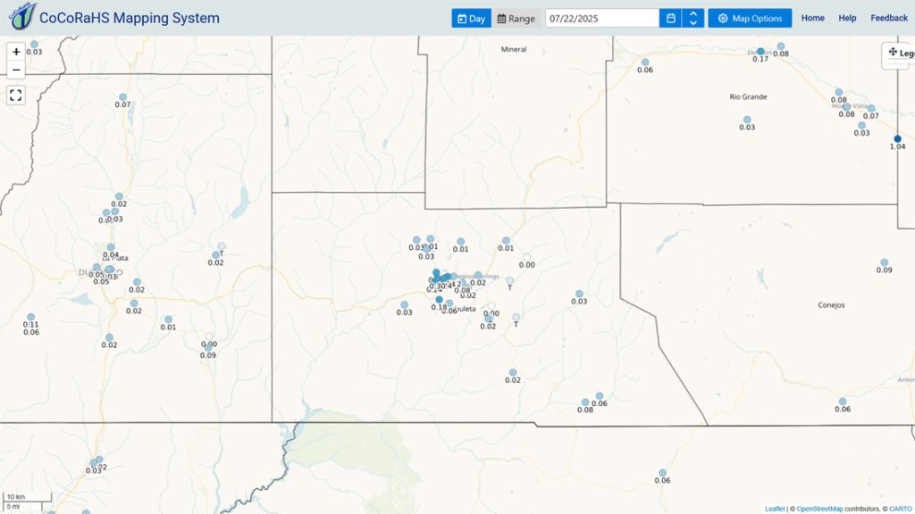Open the calendar date picker icon
Screen dimensions: 915x514
click(x=670, y=18)
